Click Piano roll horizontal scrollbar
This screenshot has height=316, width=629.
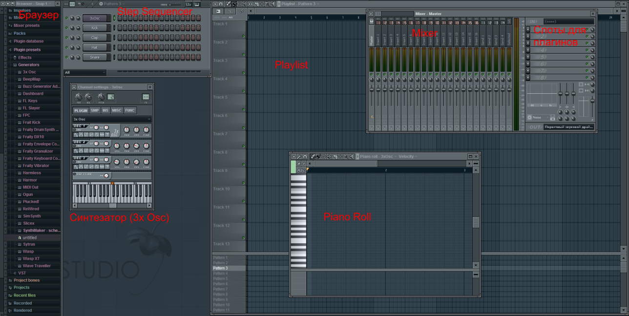[x=345, y=164]
